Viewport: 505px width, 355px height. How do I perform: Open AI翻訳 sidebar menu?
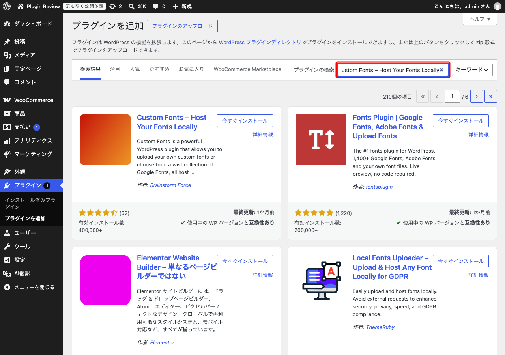pos(32,273)
